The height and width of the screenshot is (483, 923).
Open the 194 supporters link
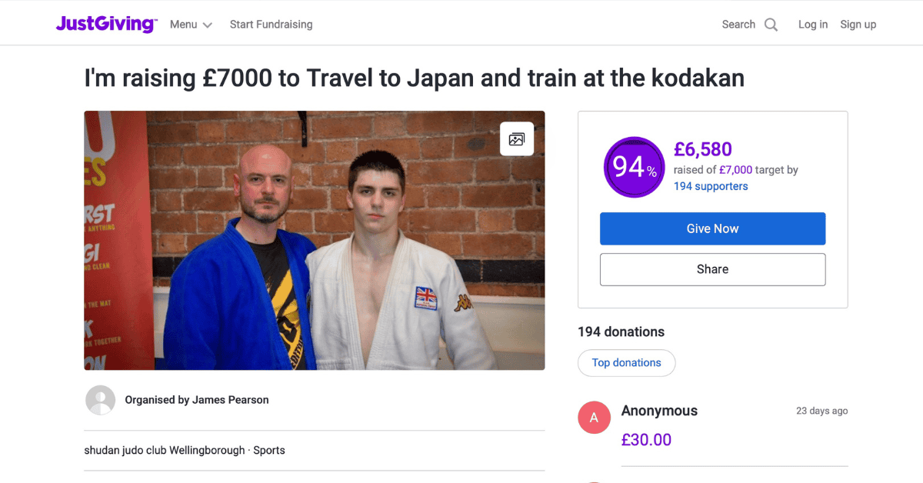(711, 186)
